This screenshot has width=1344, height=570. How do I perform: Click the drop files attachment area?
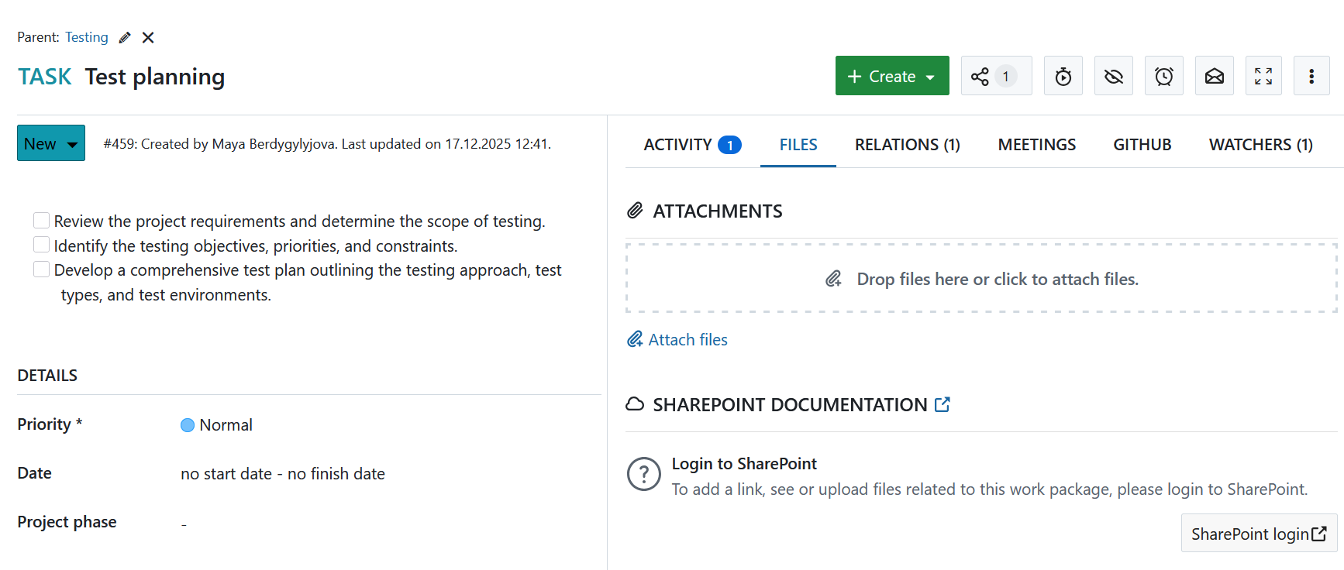point(981,279)
